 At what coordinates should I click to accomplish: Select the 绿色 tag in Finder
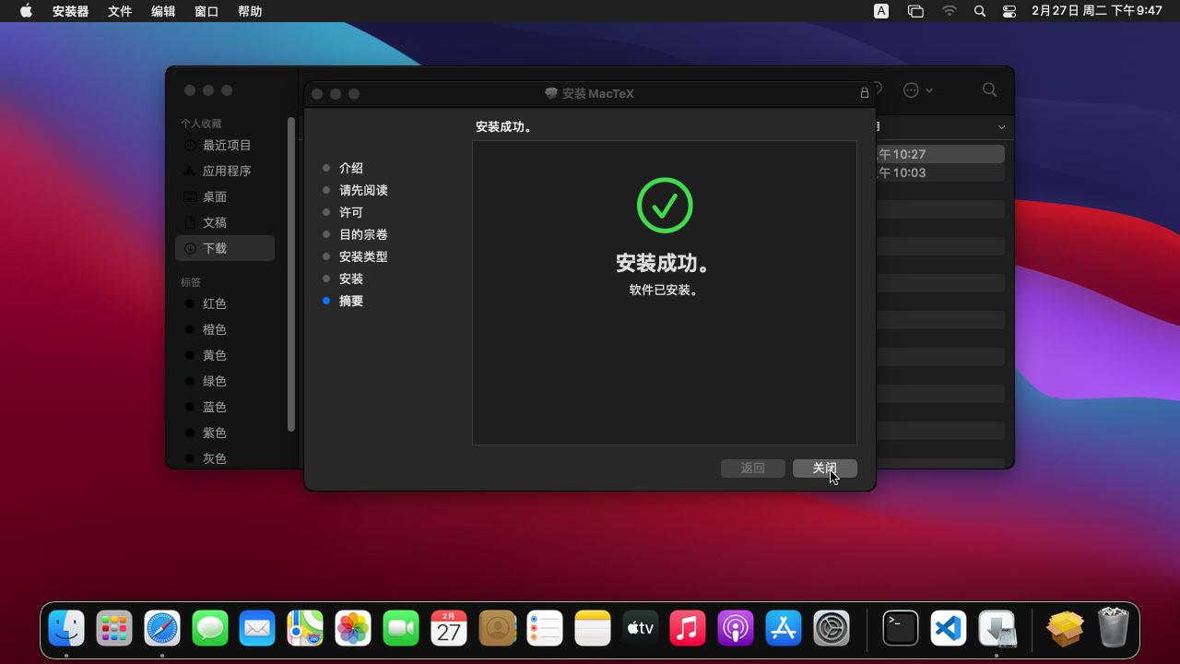click(225, 381)
